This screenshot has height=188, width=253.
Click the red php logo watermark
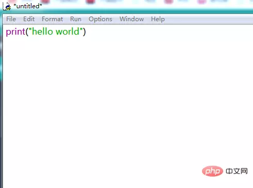click(x=212, y=171)
